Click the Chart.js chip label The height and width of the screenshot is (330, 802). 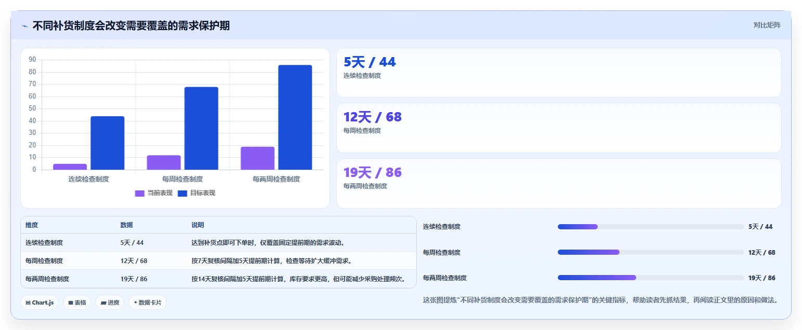[43, 302]
